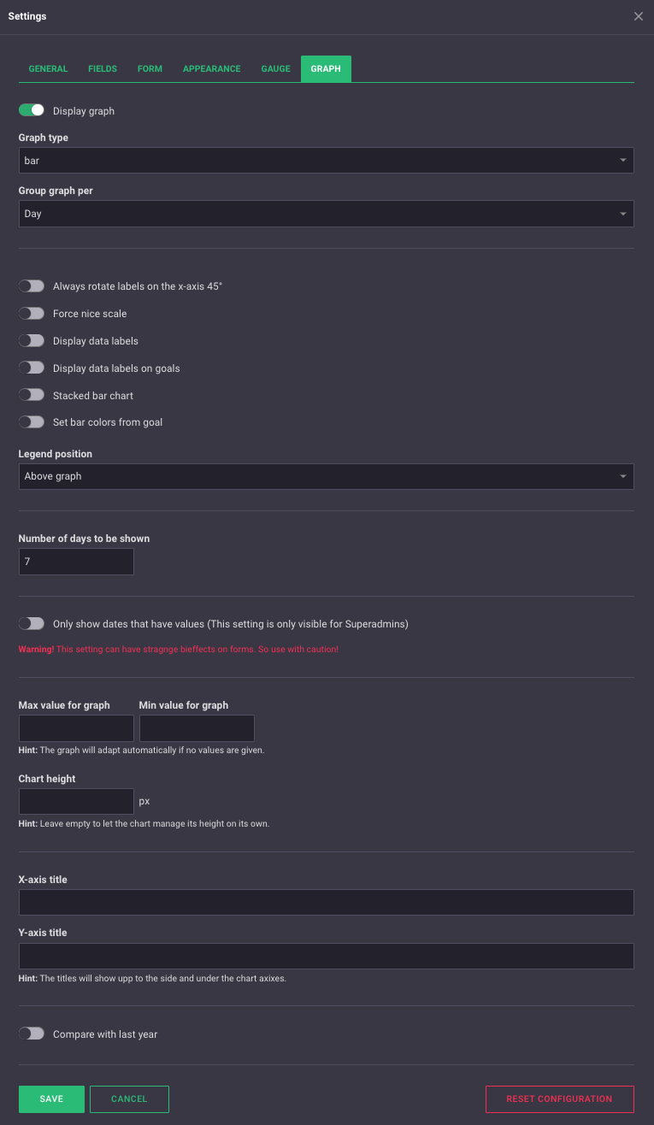The image size is (654, 1125).
Task: Enable Compare with last year
Action: [x=32, y=1034]
